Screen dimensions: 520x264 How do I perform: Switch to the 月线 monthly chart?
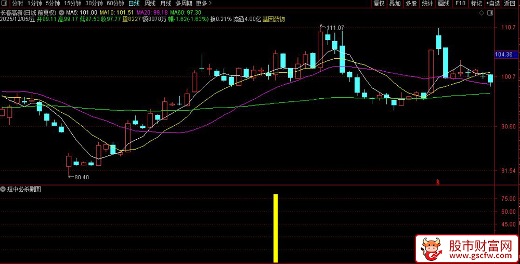coord(165,4)
